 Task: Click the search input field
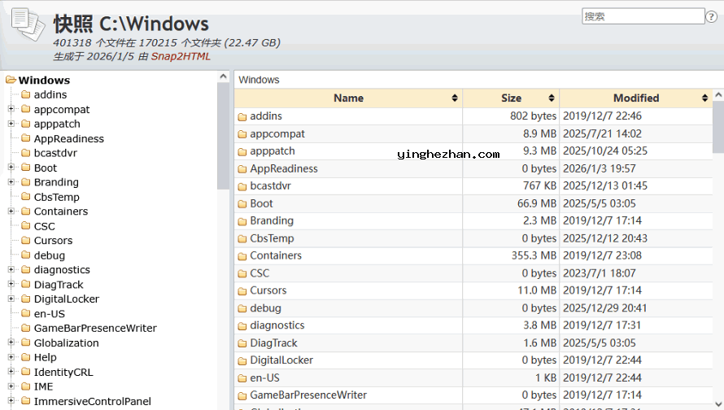tap(643, 16)
